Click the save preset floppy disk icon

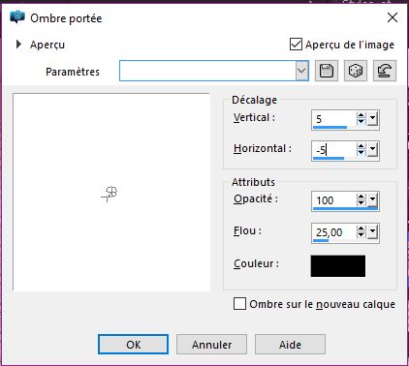tap(327, 71)
